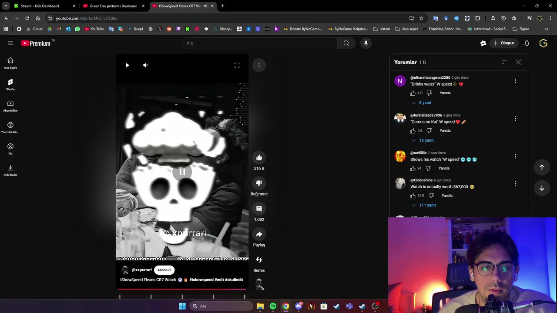Click the search magnifier button

pos(346,43)
